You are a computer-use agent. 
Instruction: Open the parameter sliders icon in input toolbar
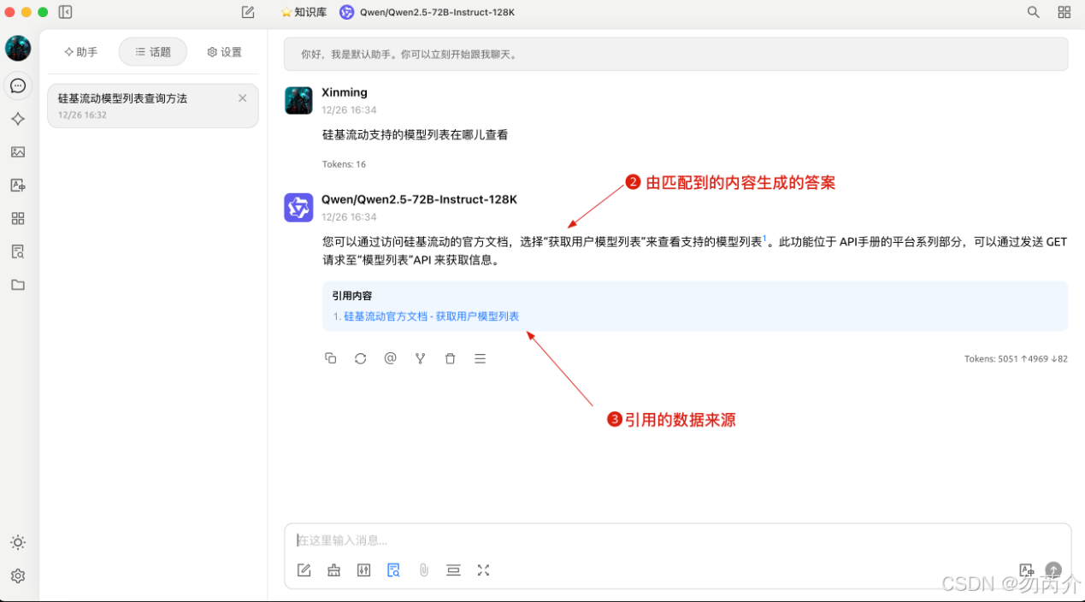point(364,570)
